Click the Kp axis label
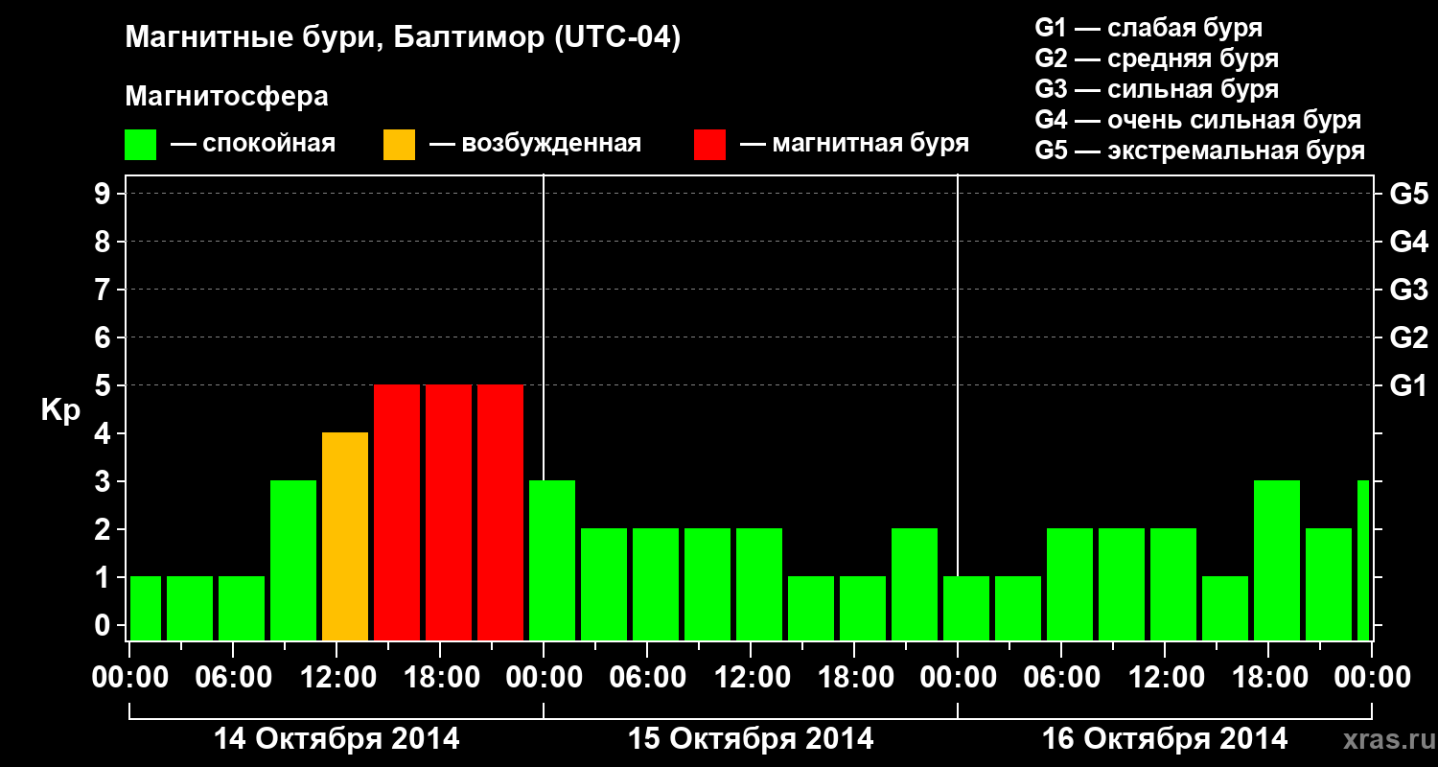Viewport: 1438px width, 767px height. coord(60,410)
